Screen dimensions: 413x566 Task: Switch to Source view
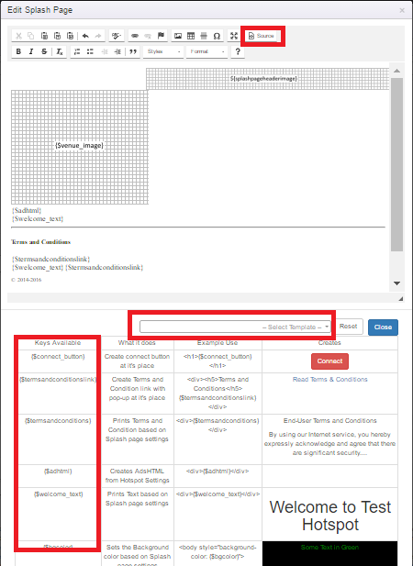click(x=262, y=36)
